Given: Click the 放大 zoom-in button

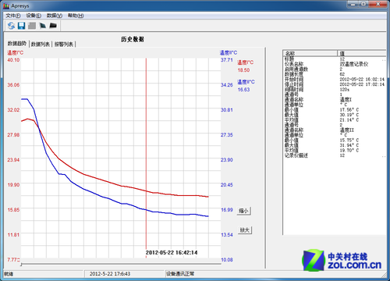Looking at the screenshot, I should coord(244,230).
